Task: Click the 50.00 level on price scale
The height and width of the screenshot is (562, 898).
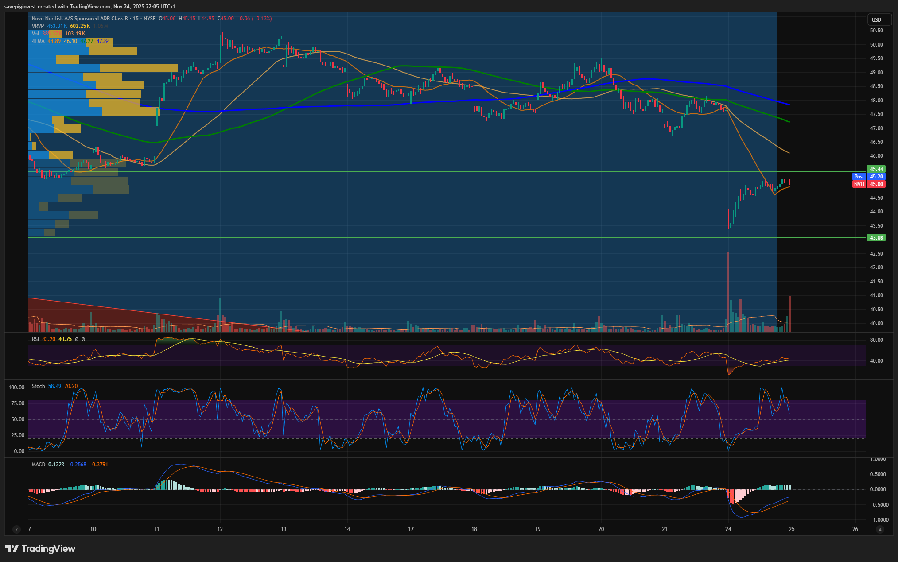Action: (x=876, y=45)
